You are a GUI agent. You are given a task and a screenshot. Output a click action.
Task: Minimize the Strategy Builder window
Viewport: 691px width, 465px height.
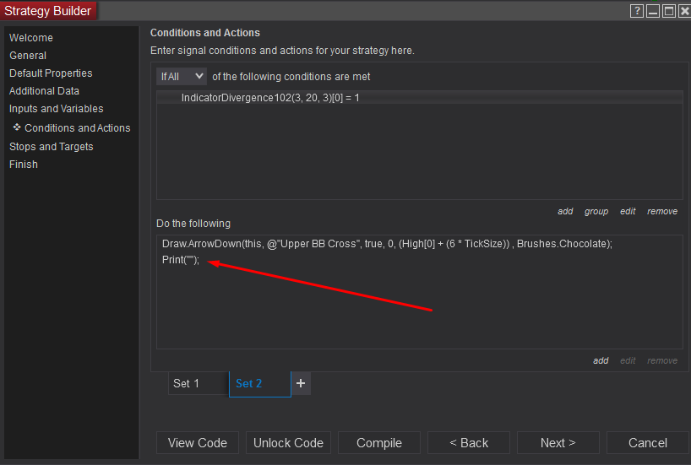[x=653, y=11]
